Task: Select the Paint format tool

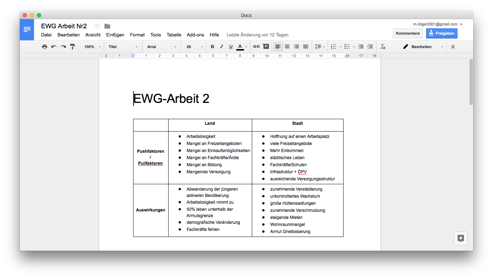Action: click(72, 46)
